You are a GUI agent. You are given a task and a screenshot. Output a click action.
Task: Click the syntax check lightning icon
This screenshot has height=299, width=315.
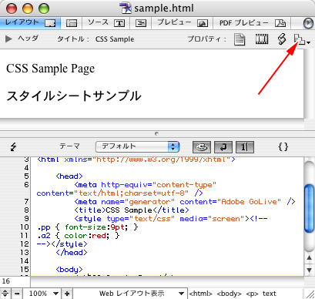point(13,147)
